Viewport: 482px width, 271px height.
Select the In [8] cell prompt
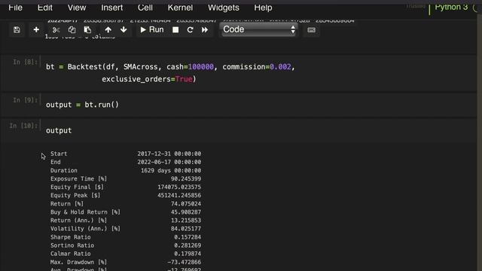click(25, 62)
